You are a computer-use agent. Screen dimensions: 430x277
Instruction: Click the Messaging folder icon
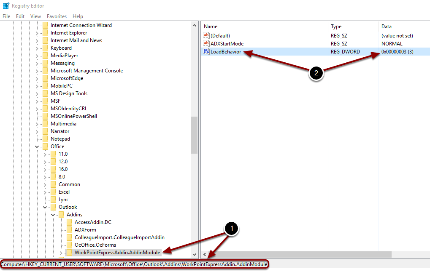tap(45, 63)
